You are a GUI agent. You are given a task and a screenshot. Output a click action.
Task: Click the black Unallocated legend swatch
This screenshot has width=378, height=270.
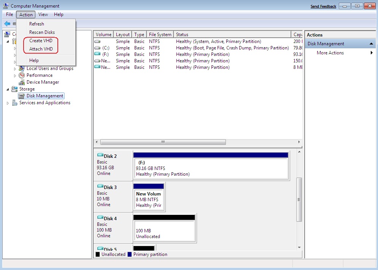click(98, 254)
